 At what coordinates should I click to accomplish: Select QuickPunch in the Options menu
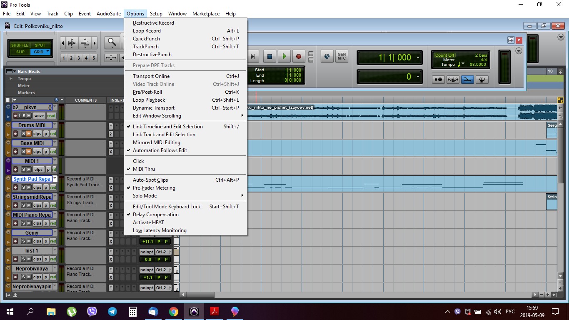pos(185,39)
